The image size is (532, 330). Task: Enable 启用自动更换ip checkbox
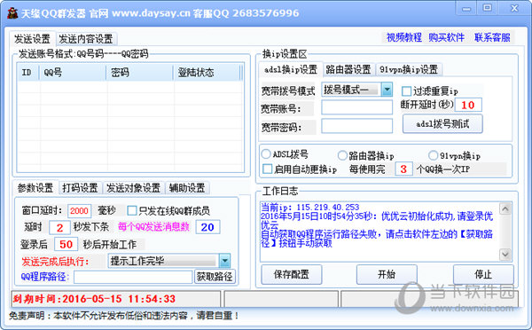268,169
